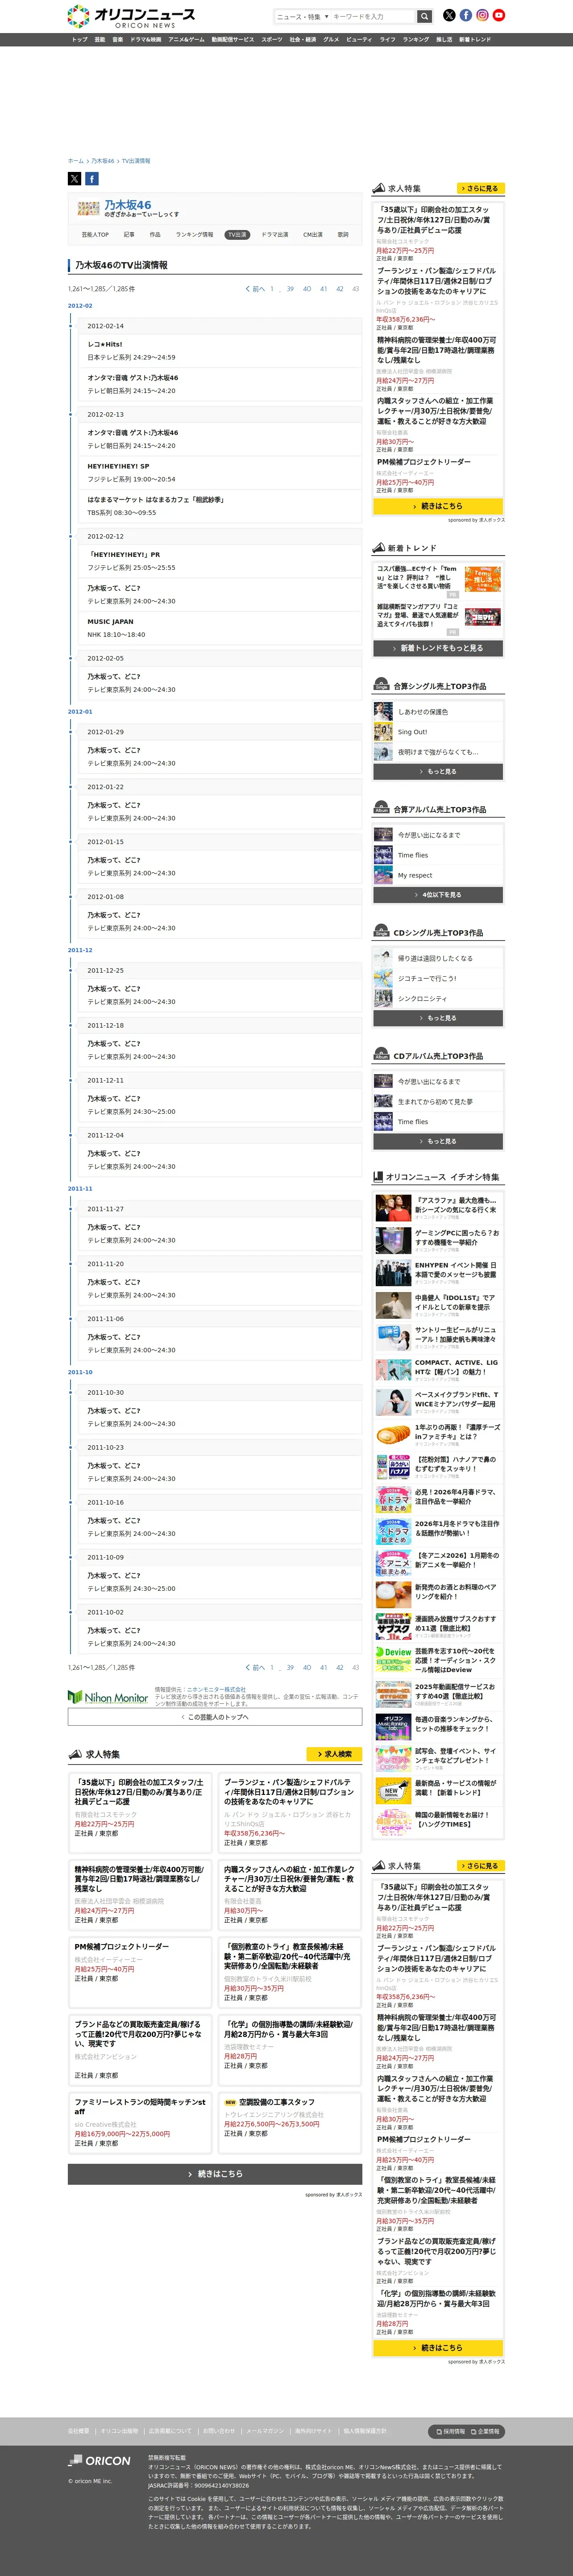The image size is (573, 2576).
Task: Open 音楽 in the main navigation
Action: (x=117, y=40)
